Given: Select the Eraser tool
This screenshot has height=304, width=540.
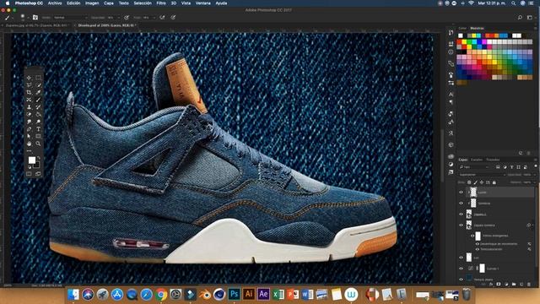Looking at the screenshot, I should tap(29, 115).
